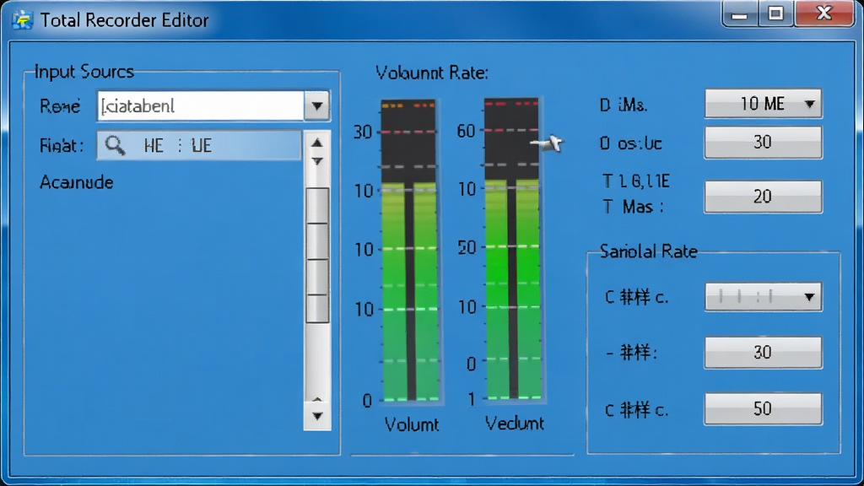Click the Veclumt label under right meter
The width and height of the screenshot is (864, 486).
515,424
